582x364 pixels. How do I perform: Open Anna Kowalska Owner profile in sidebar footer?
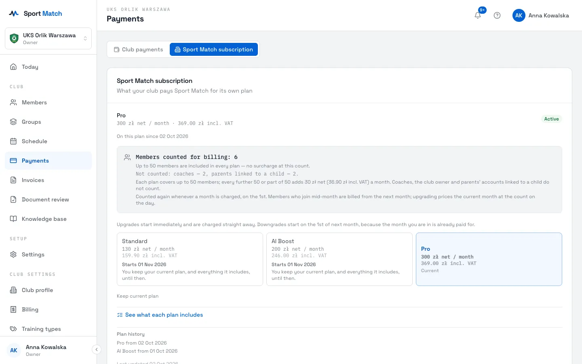click(x=46, y=350)
